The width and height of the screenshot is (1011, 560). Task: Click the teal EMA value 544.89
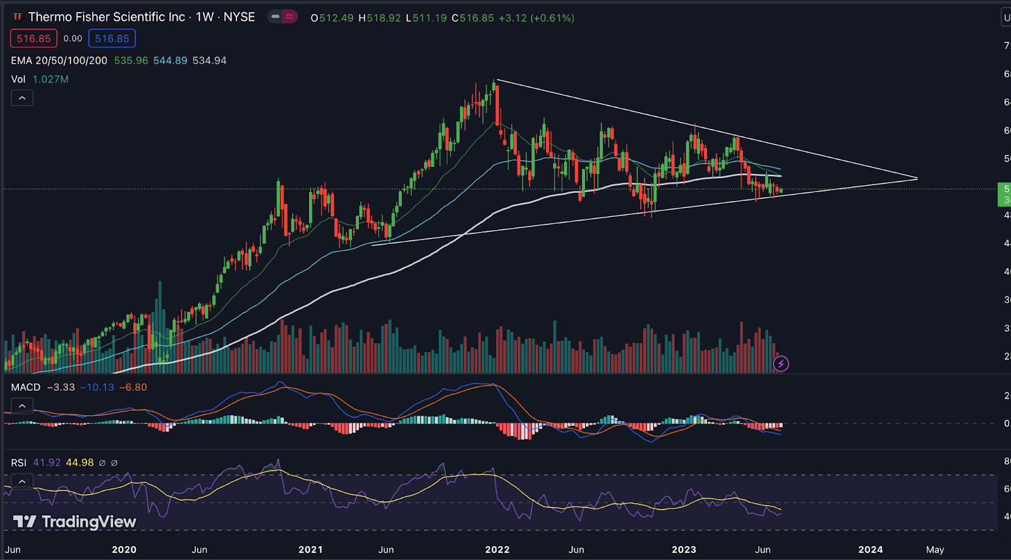[x=170, y=61]
